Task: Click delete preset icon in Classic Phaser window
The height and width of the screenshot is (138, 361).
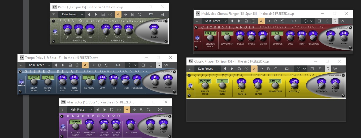Action: (x=246, y=69)
